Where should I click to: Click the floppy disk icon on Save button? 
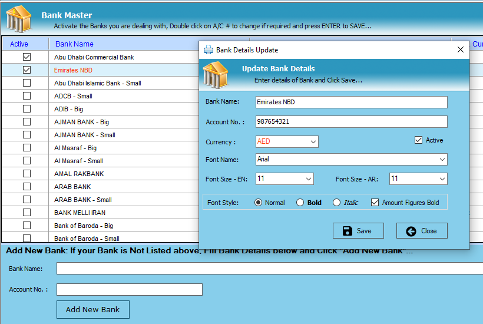click(x=348, y=231)
